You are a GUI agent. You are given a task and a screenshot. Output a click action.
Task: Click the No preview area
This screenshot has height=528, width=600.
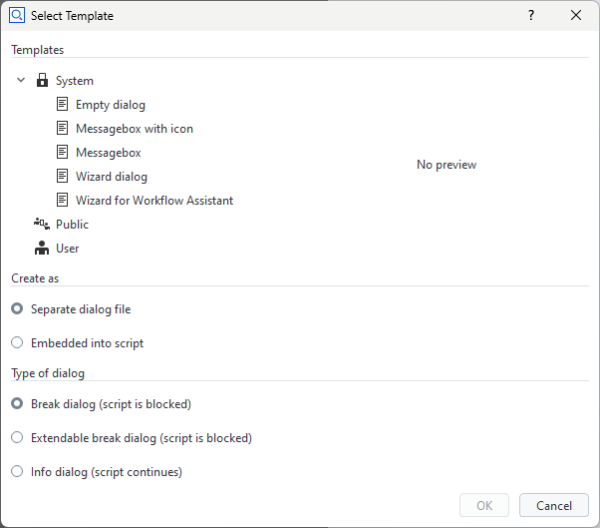(x=447, y=165)
